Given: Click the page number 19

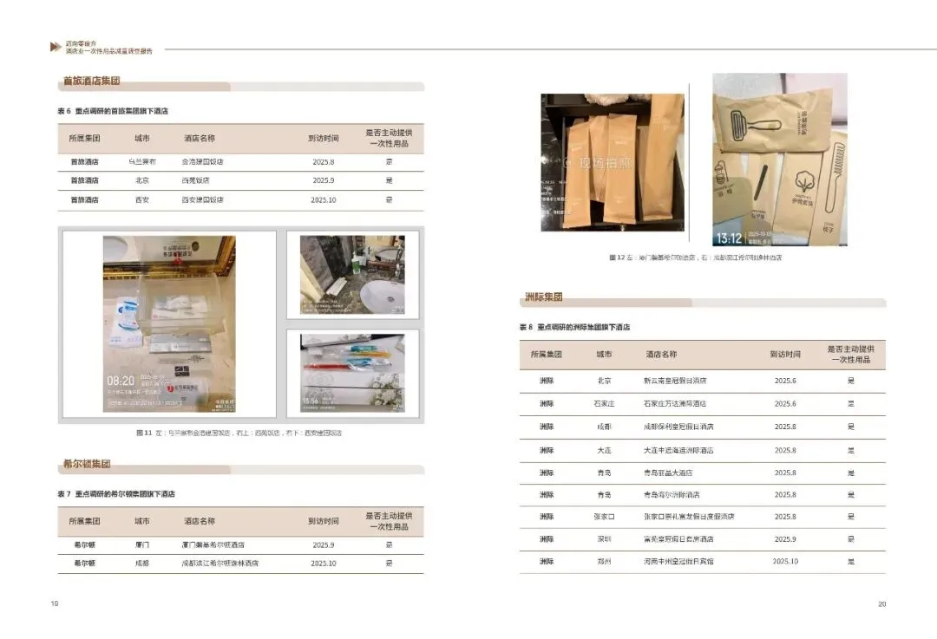Looking at the screenshot, I should tap(55, 603).
